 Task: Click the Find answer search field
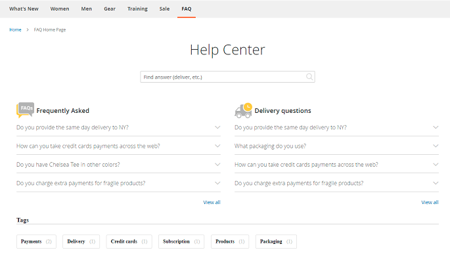227,77
